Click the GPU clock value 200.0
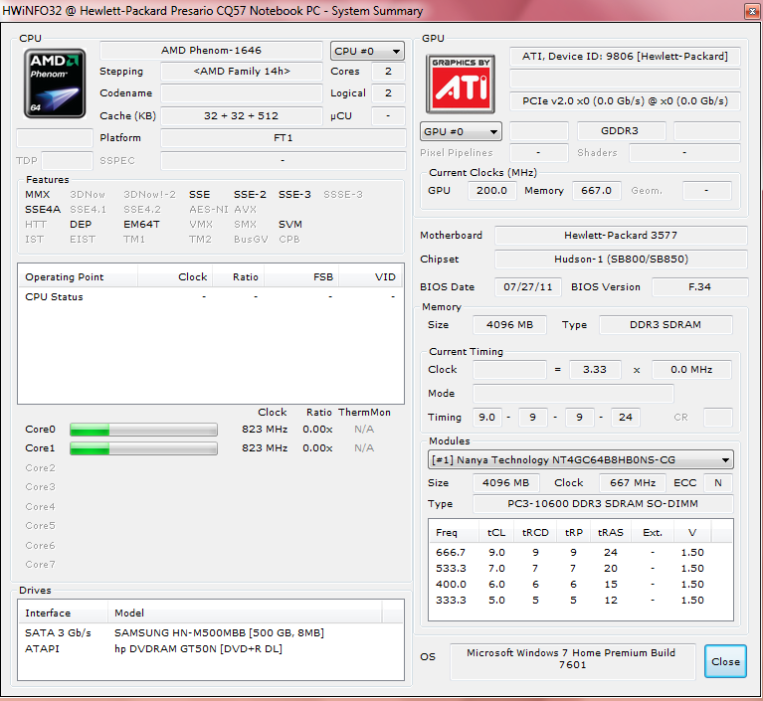This screenshot has width=763, height=701. tap(492, 191)
